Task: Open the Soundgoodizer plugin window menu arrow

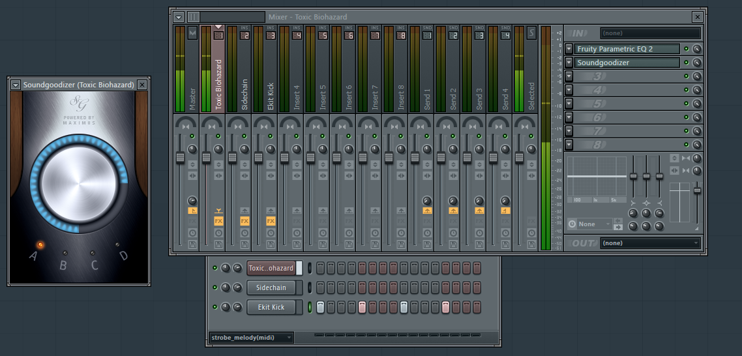Action: (x=16, y=85)
